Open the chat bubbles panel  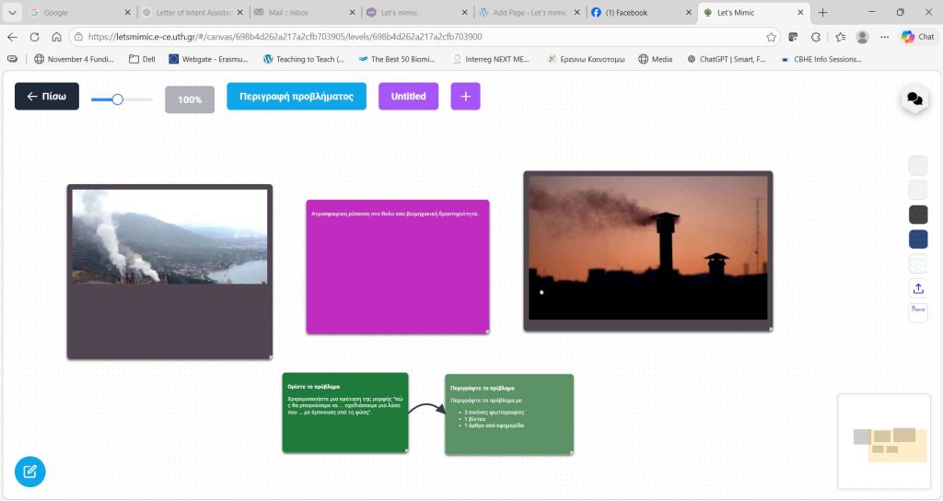[914, 99]
